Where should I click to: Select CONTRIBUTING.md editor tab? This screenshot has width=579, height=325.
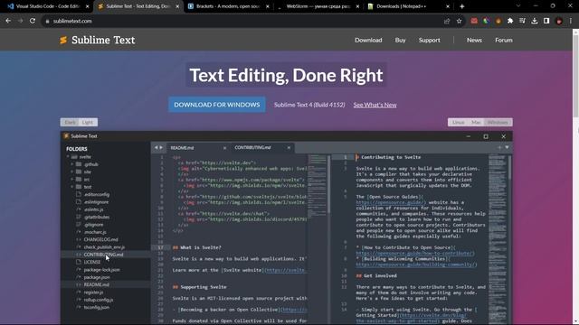[261, 147]
